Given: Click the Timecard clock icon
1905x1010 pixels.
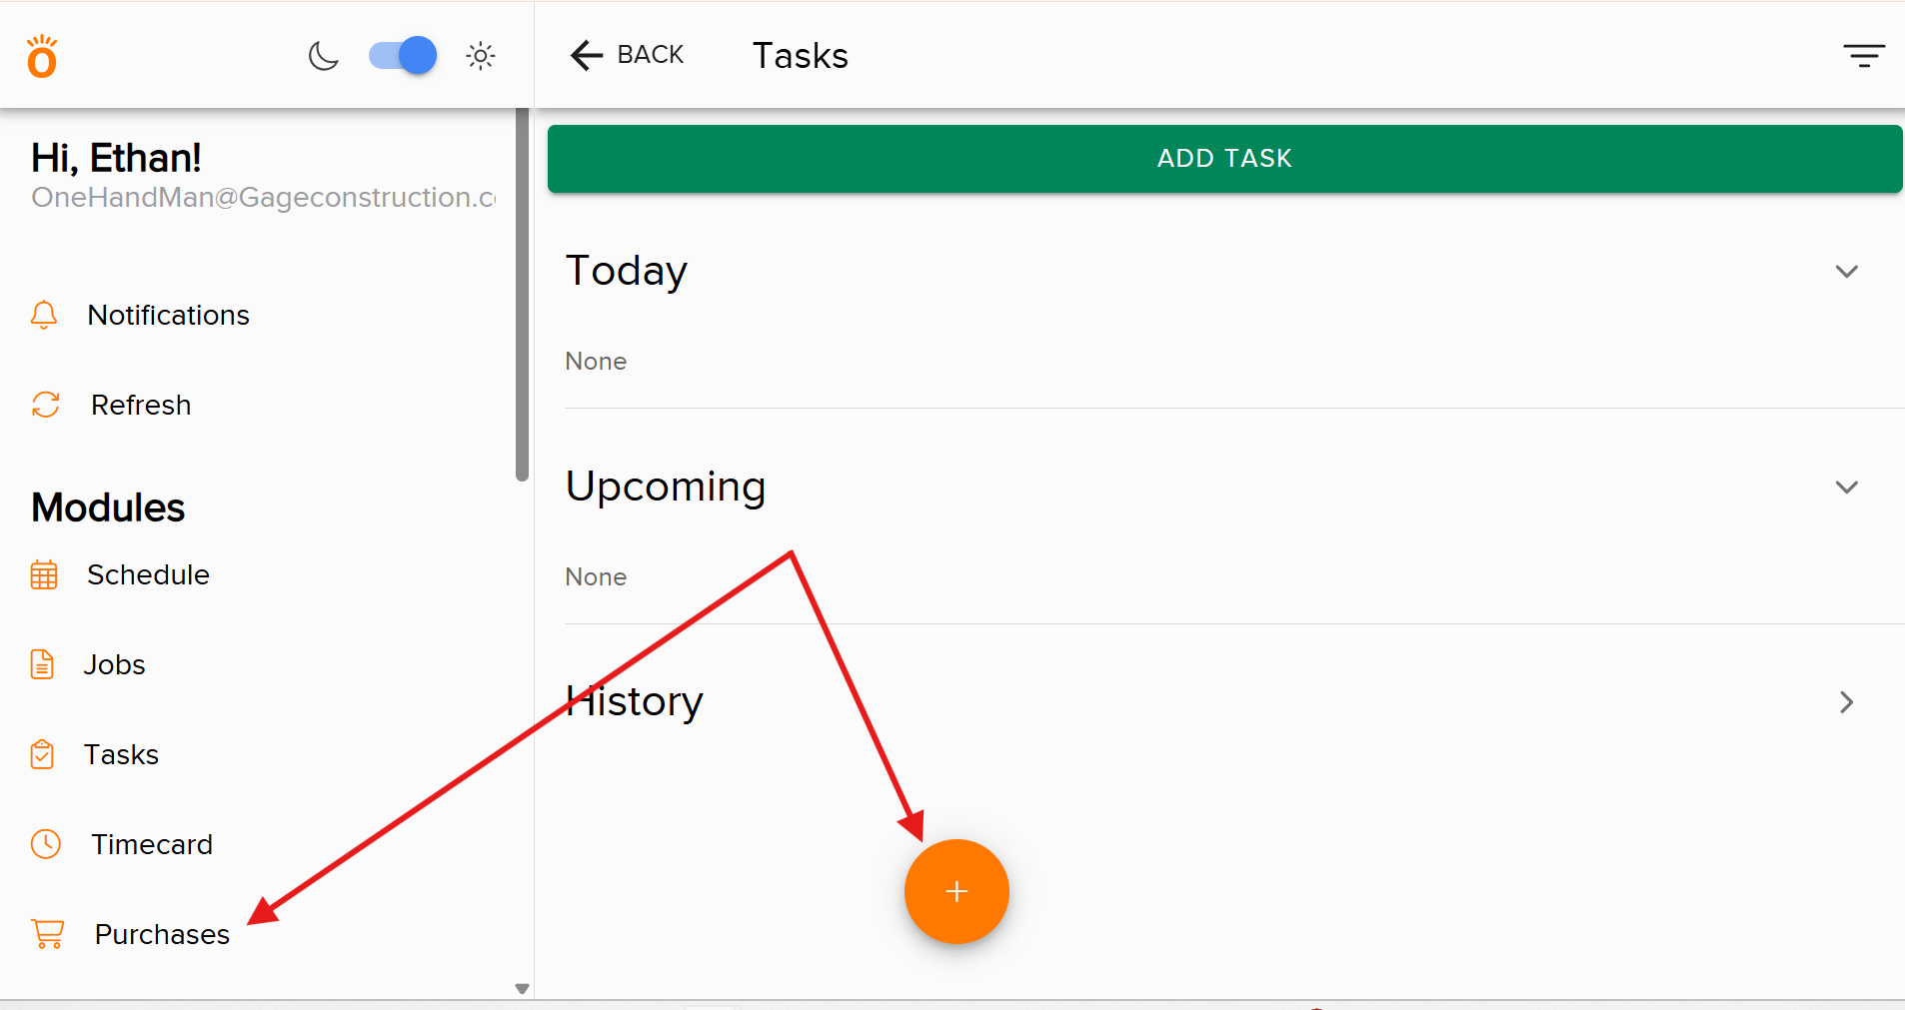Looking at the screenshot, I should 46,844.
